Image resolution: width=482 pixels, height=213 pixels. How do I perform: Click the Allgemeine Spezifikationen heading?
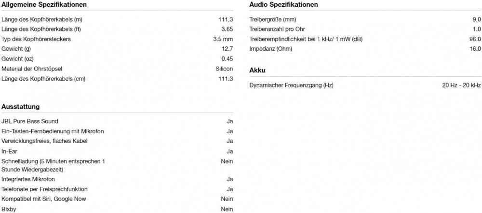[x=44, y=5]
